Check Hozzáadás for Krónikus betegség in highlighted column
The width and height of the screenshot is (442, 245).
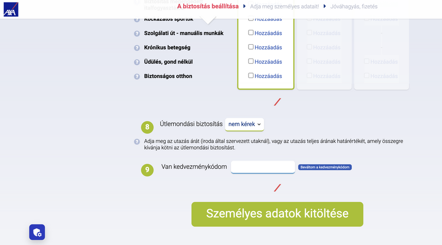pyautogui.click(x=251, y=47)
